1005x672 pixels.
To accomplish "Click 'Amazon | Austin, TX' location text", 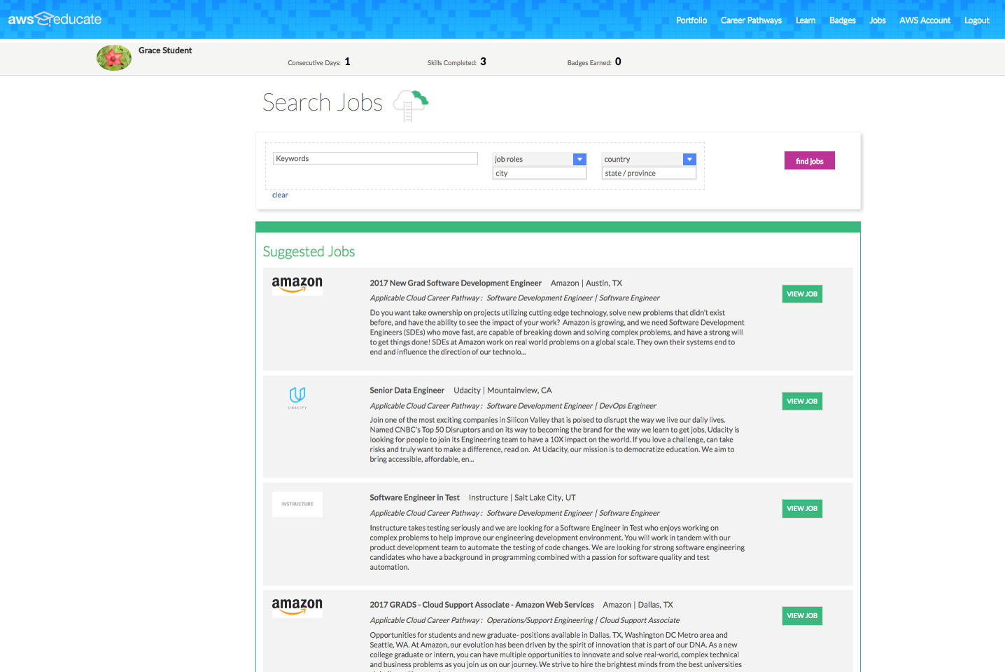I will (x=586, y=283).
